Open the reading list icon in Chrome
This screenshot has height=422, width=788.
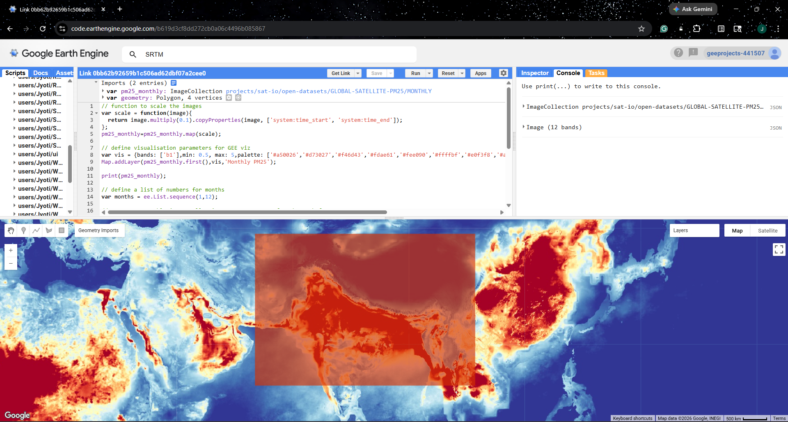(x=721, y=29)
